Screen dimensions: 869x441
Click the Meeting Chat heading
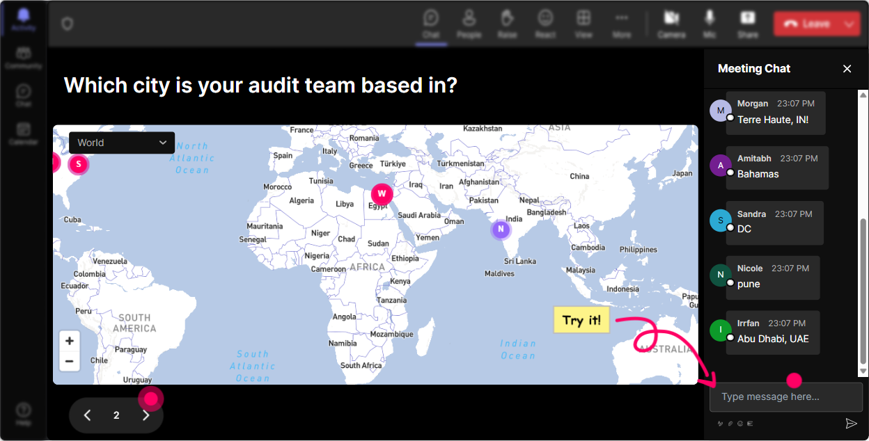coord(754,68)
